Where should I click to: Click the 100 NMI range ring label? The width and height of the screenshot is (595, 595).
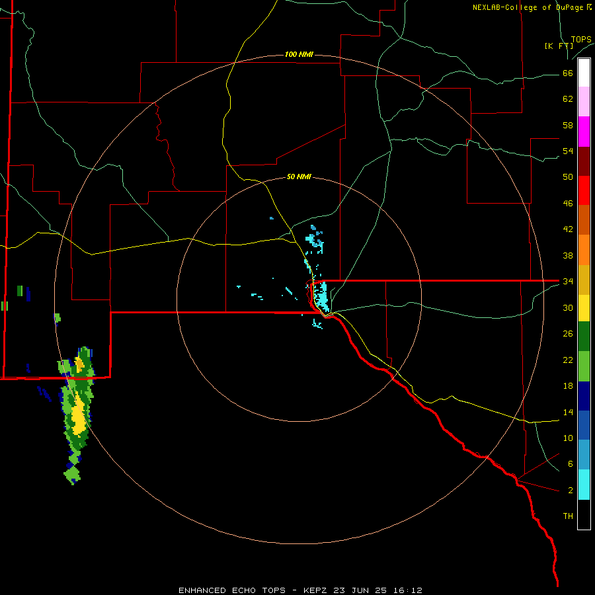tap(299, 55)
